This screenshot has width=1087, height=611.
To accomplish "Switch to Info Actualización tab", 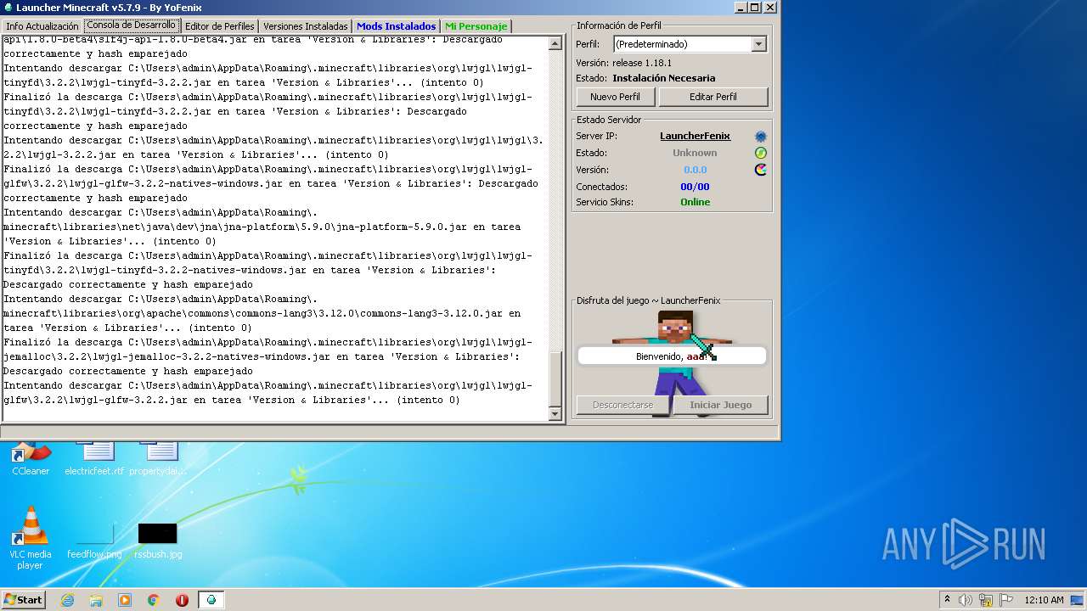I will [x=42, y=26].
